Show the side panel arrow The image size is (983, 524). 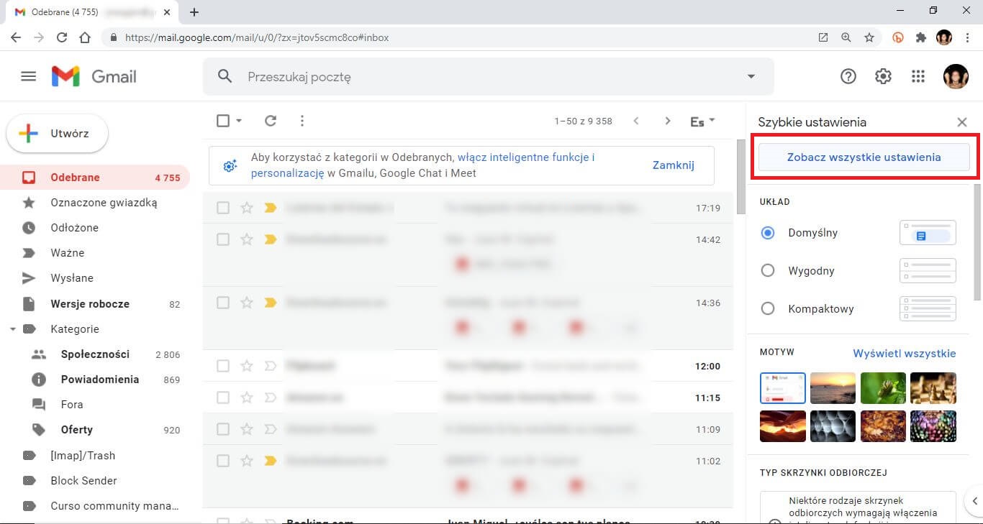click(x=975, y=501)
